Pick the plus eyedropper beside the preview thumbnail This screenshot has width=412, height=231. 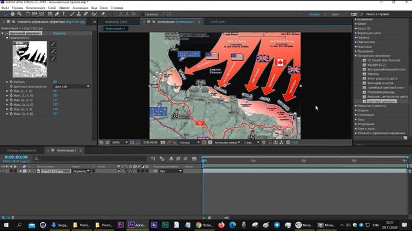click(53, 51)
